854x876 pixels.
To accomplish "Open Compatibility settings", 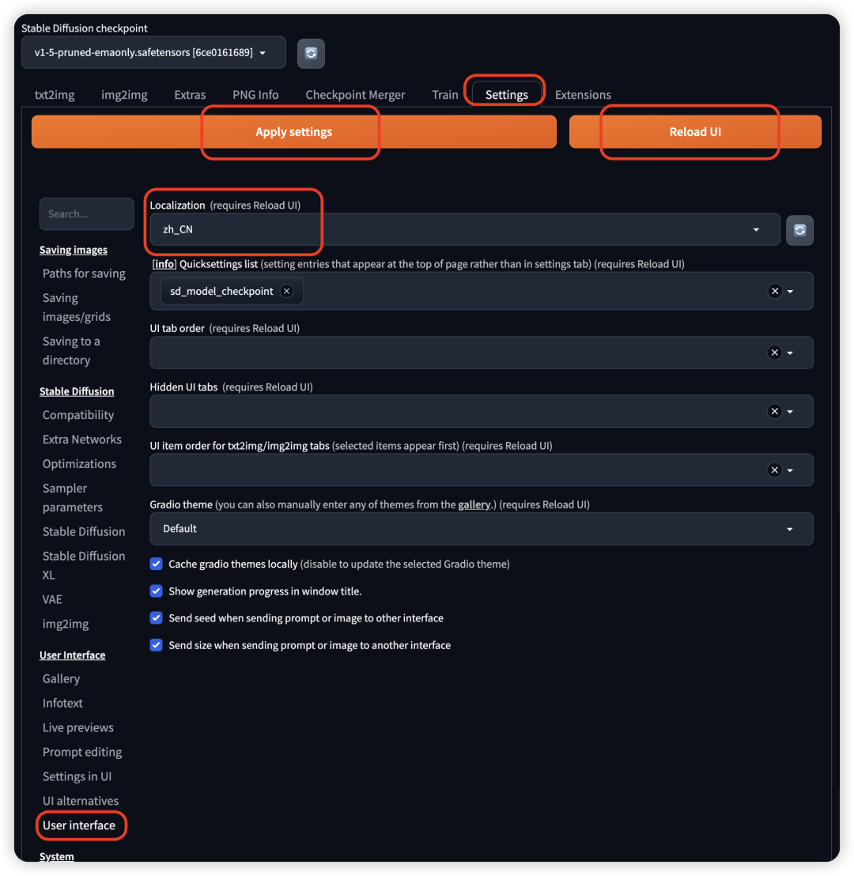I will [78, 414].
